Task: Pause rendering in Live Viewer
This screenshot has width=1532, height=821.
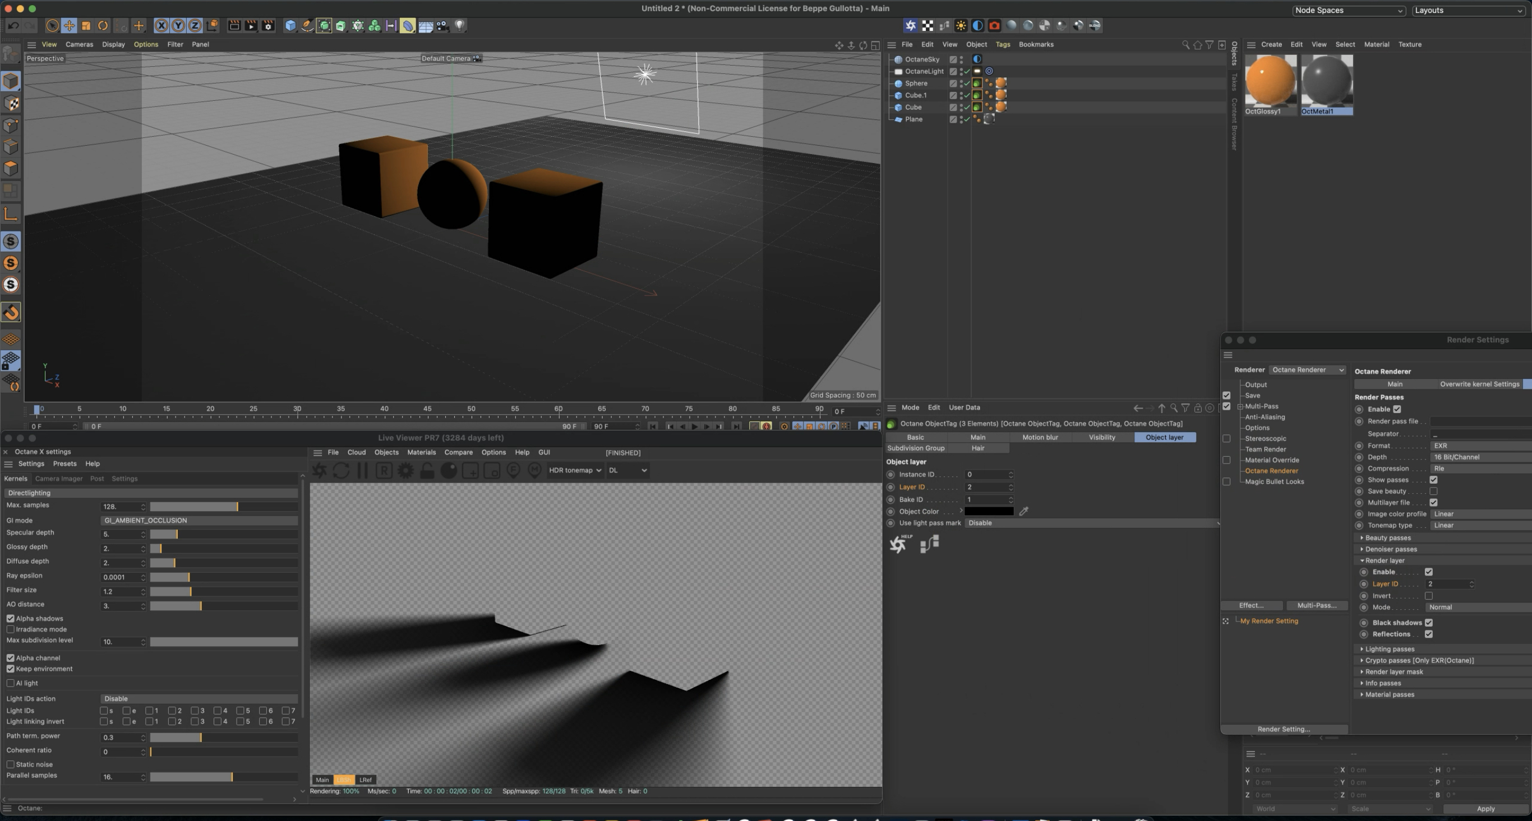Action: click(362, 470)
